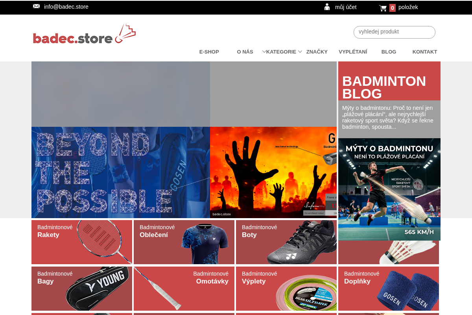Click the 'Beyond the Possible' Gosen banner
The image size is (472, 315).
[x=121, y=172]
